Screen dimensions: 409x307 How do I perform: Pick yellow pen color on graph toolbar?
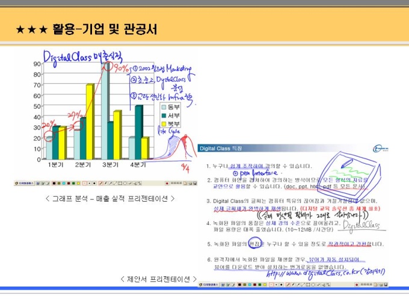point(78,183)
